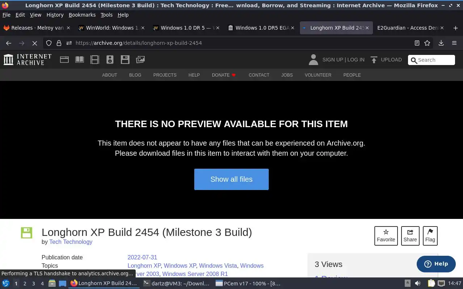Click the user avatar icon
Screen dimensions: 463x289
313,60
